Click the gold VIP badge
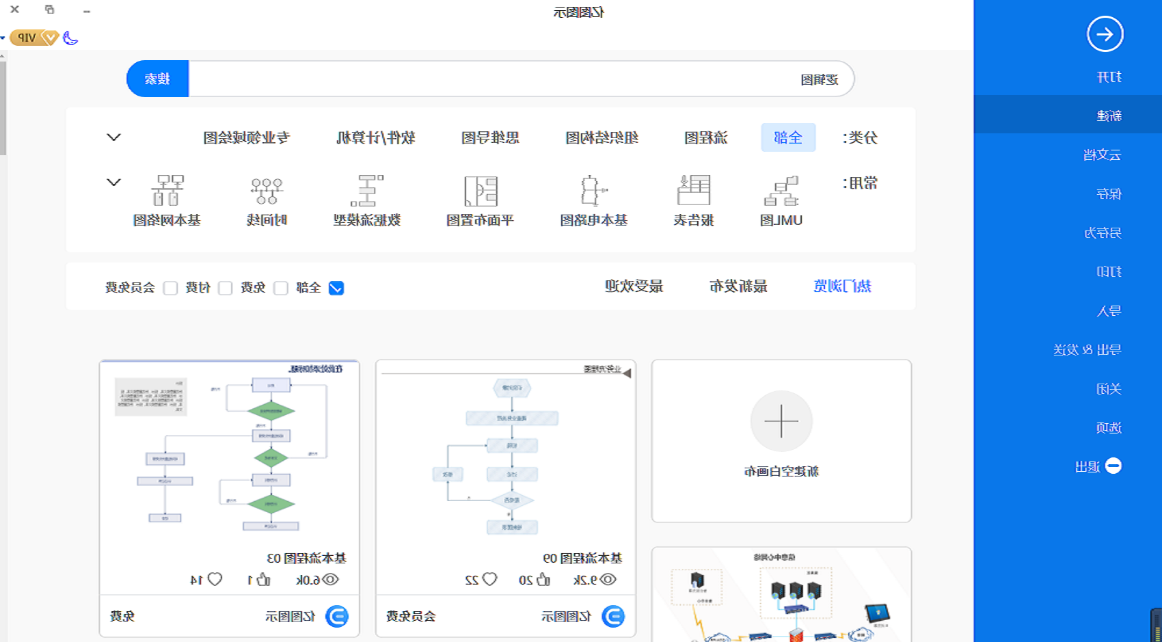The width and height of the screenshot is (1162, 642). (34, 38)
